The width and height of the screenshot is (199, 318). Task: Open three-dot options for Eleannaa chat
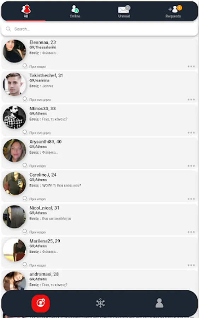click(191, 66)
